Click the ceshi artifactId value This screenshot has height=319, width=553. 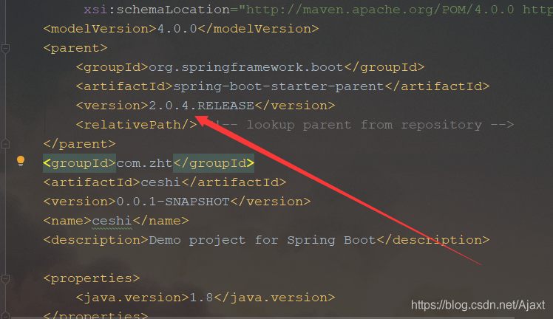click(160, 182)
